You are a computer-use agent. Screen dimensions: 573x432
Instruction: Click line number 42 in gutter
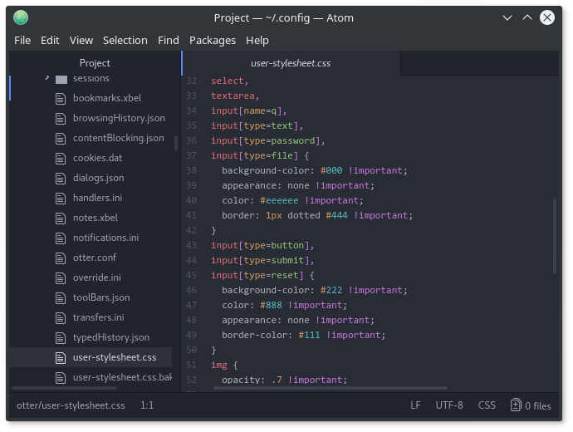coord(191,230)
